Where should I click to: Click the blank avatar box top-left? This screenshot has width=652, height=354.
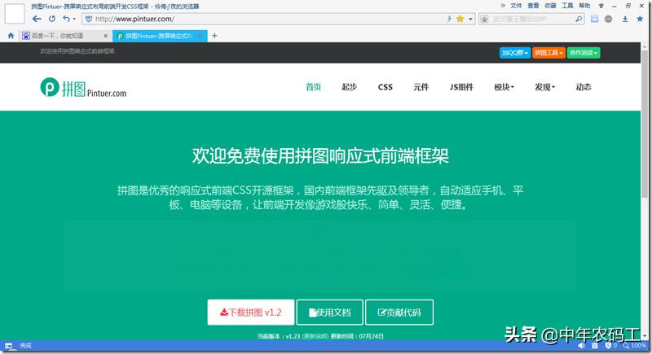point(15,14)
